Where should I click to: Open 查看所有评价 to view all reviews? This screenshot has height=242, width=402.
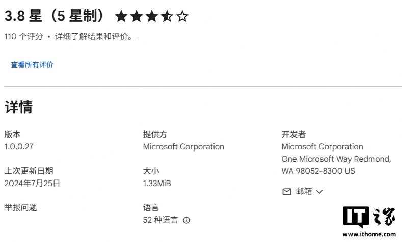coord(32,65)
